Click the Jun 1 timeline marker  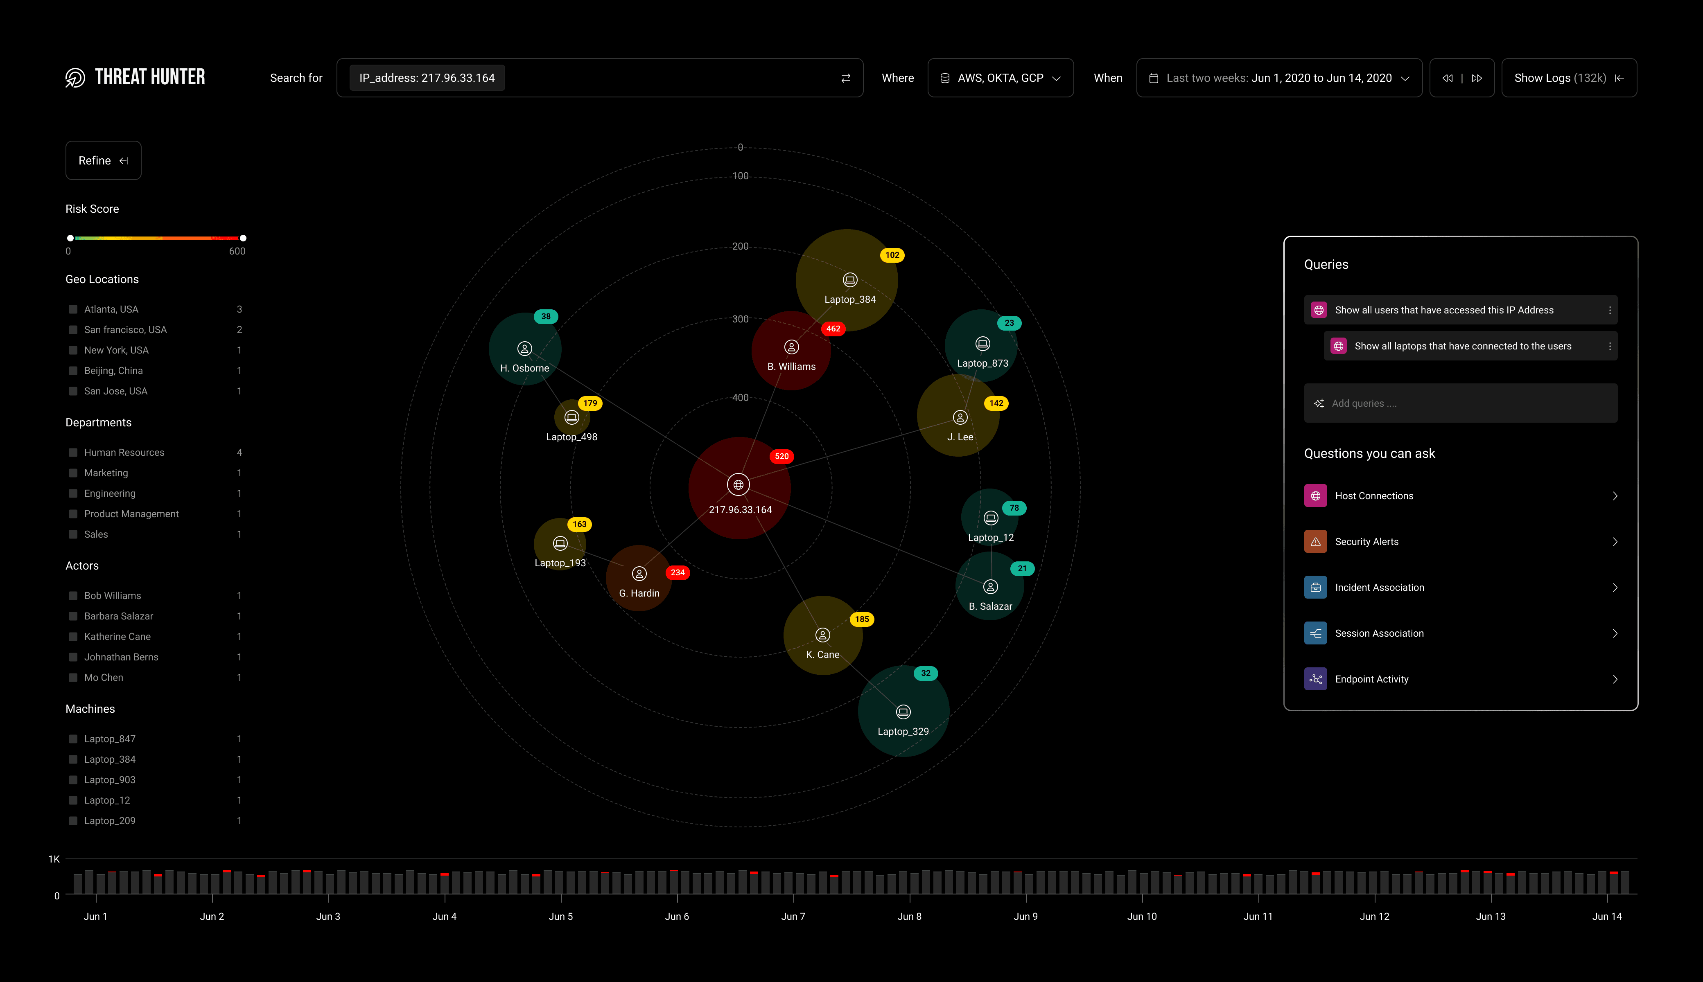[x=95, y=916]
